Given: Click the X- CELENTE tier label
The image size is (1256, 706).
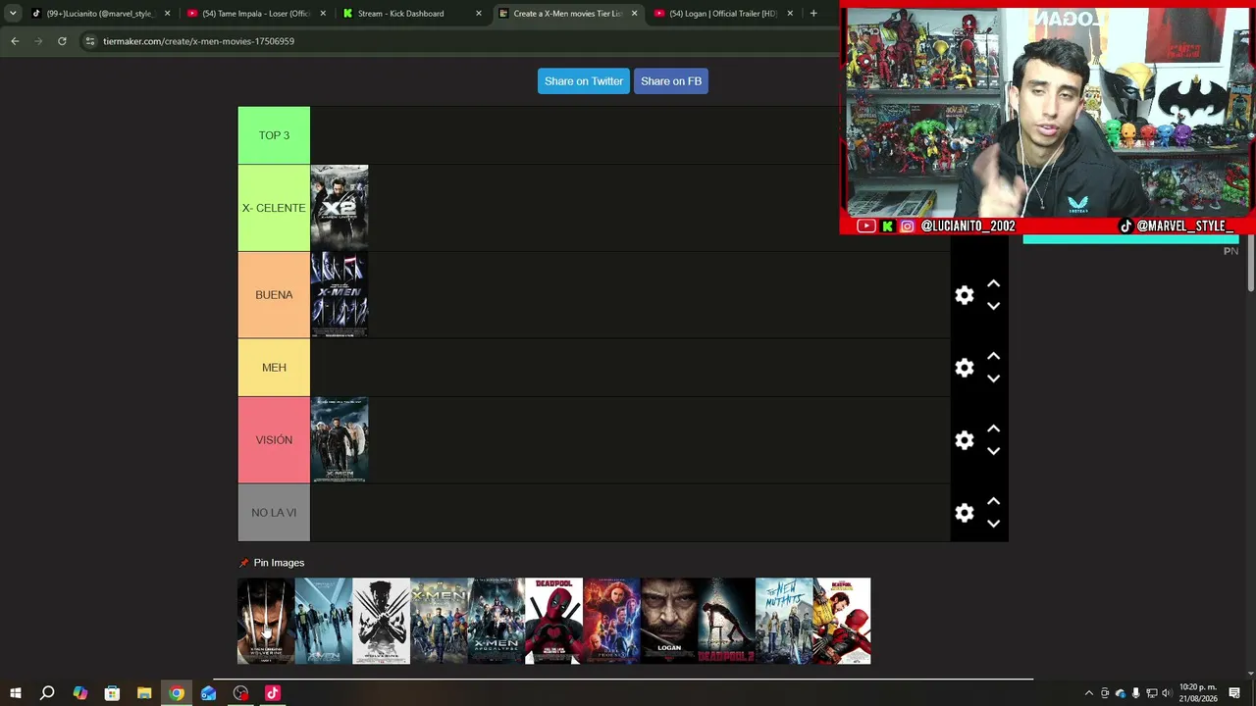Looking at the screenshot, I should (x=274, y=208).
